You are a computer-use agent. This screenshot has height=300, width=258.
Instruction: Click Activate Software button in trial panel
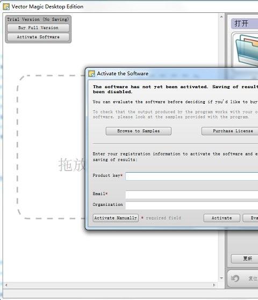38,37
